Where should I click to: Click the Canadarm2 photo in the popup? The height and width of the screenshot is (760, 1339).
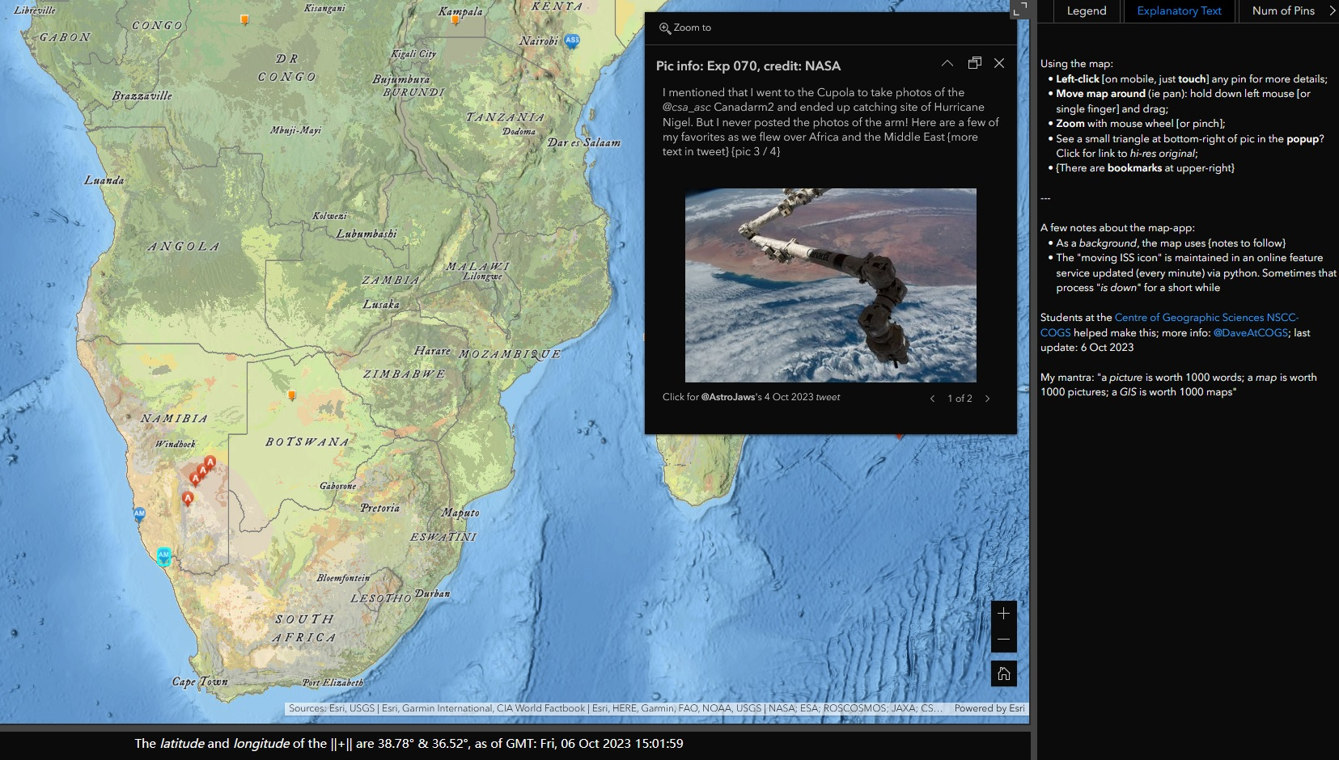click(830, 285)
